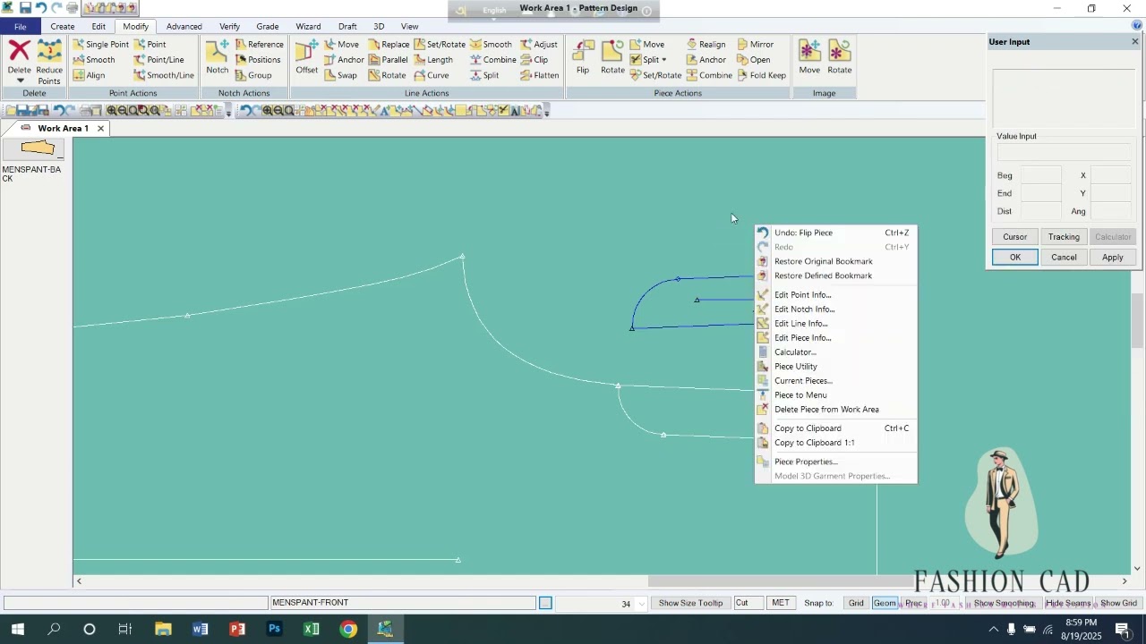1146x644 pixels.
Task: Toggle Hide Seams option
Action: click(1068, 604)
